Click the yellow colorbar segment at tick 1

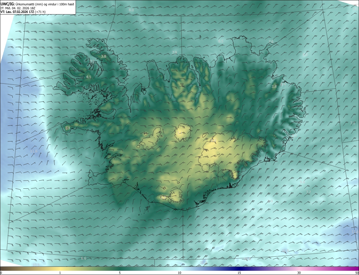60,269
